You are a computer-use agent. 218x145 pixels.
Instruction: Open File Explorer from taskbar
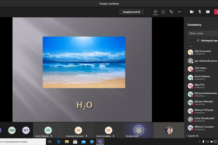click(x=67, y=142)
